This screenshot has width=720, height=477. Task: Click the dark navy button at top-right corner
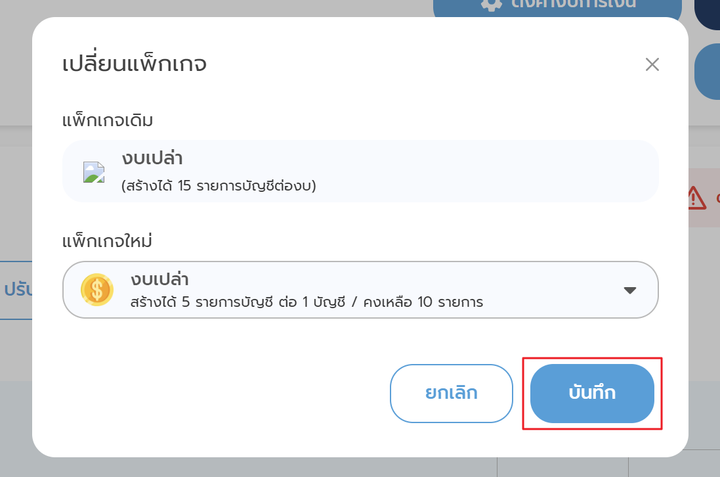(708, 13)
